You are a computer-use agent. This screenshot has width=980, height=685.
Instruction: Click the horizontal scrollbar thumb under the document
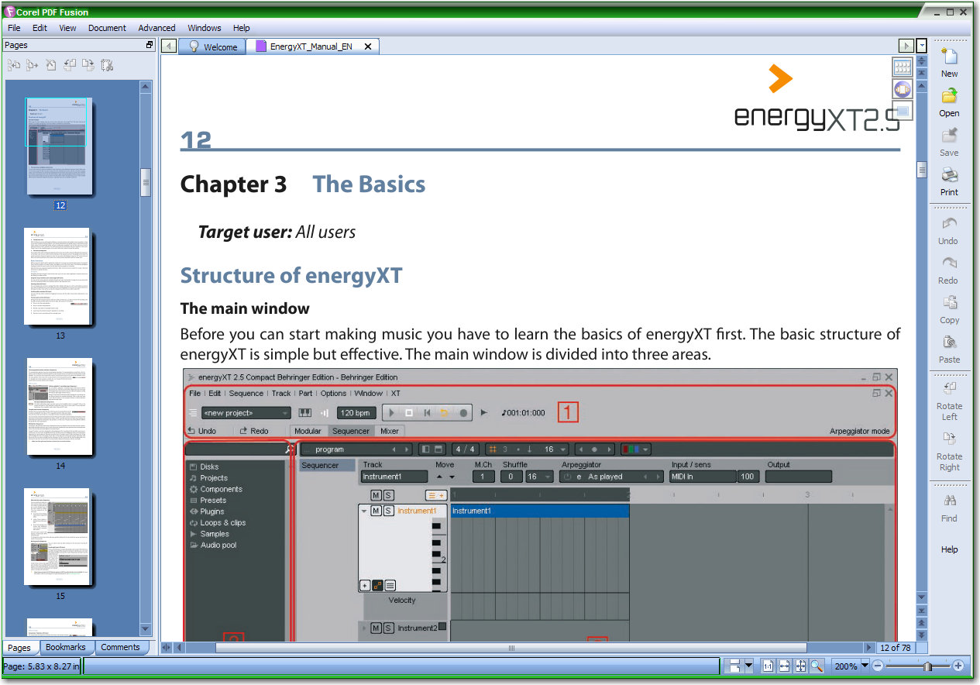511,648
